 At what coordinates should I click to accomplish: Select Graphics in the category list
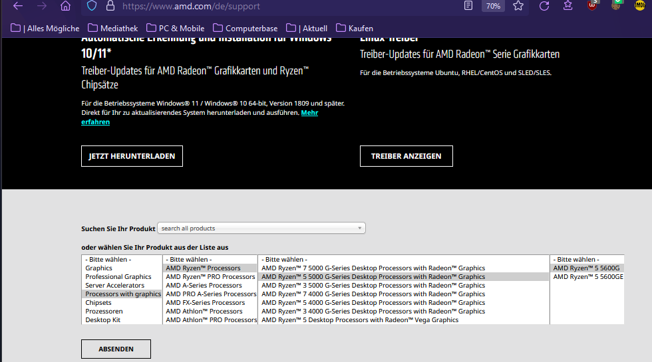[121, 268]
